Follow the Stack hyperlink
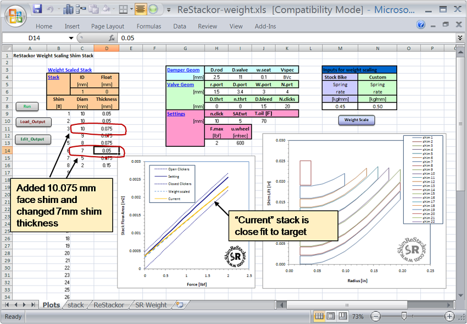This screenshot has width=467, height=324. (x=54, y=77)
